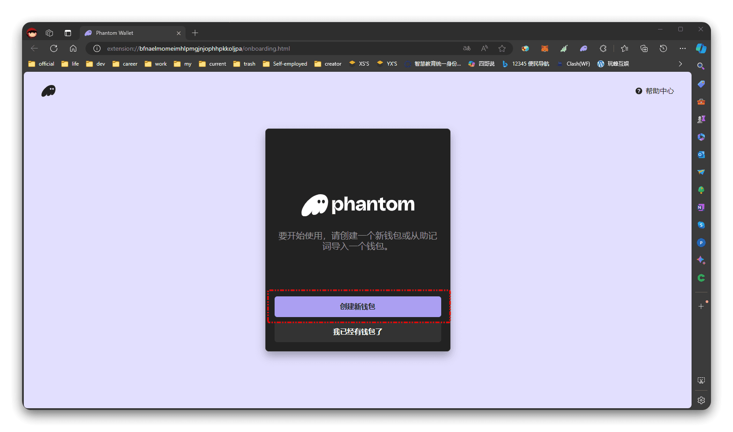Click the Phantom ghost logo at page top-left
This screenshot has height=432, width=733.
point(48,91)
